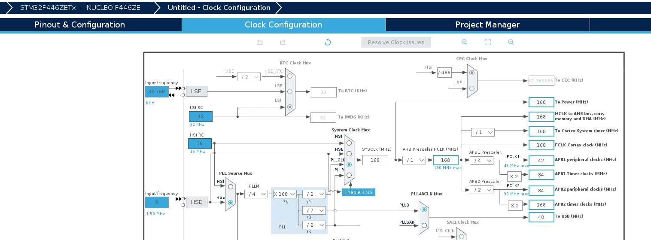Select HSE in PLL Source Mux

click(x=231, y=202)
